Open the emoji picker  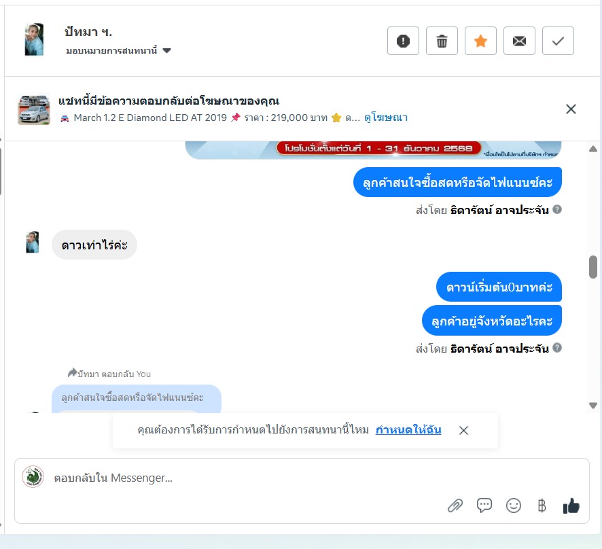513,506
